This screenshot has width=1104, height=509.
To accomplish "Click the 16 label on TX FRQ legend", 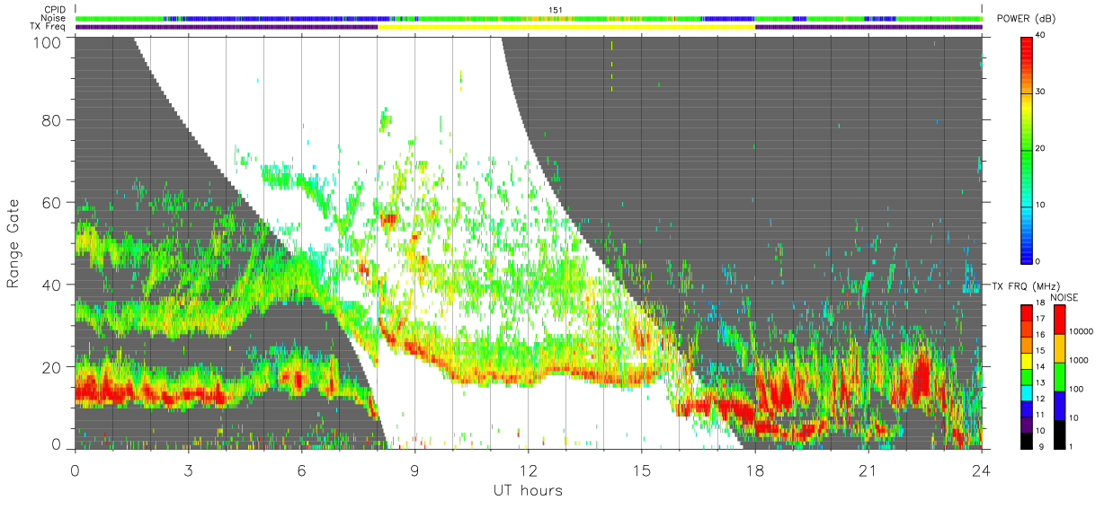I will coord(1041,335).
